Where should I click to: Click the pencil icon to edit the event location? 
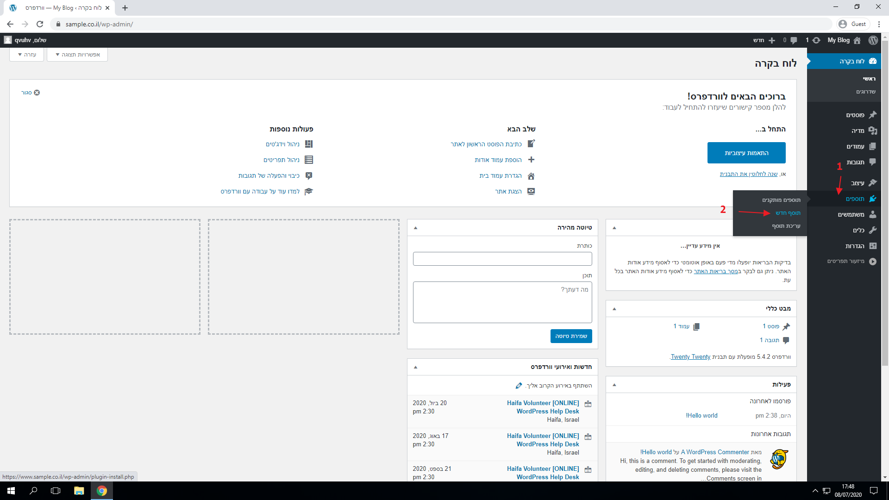519,386
